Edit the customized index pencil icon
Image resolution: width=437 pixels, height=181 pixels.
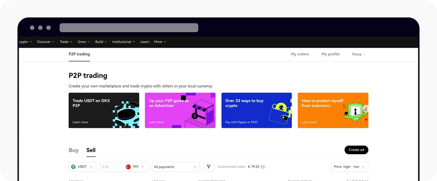pos(263,167)
